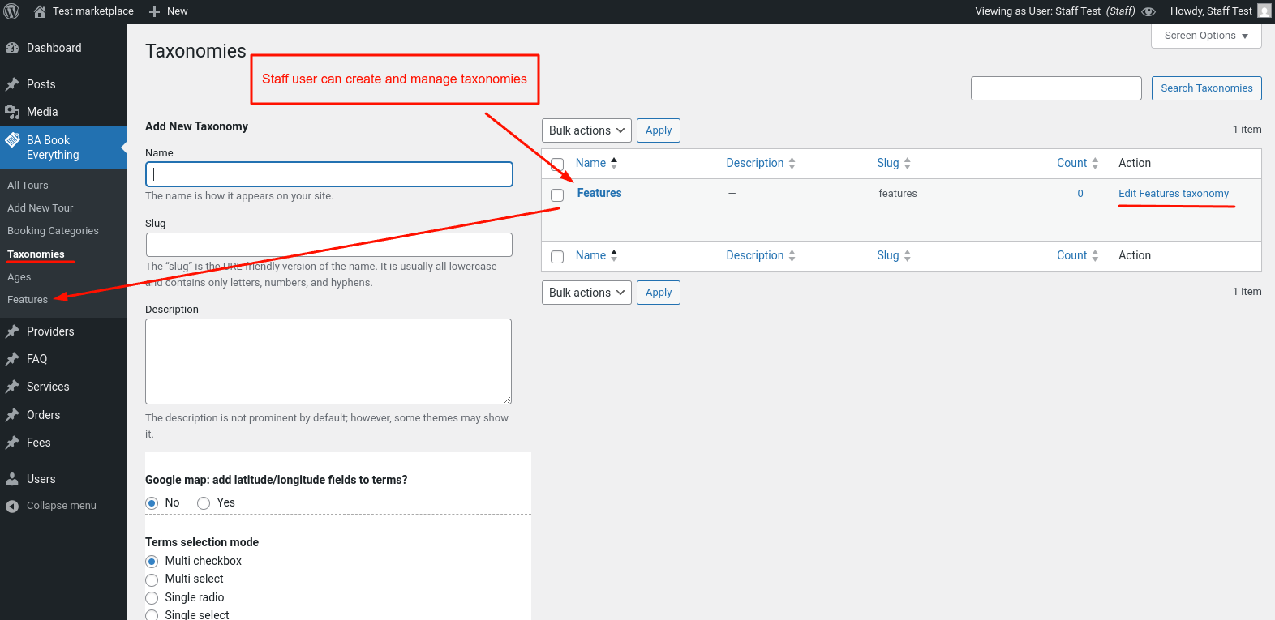The width and height of the screenshot is (1275, 620).
Task: Open the Test marketplace home icon
Action: pyautogui.click(x=40, y=11)
